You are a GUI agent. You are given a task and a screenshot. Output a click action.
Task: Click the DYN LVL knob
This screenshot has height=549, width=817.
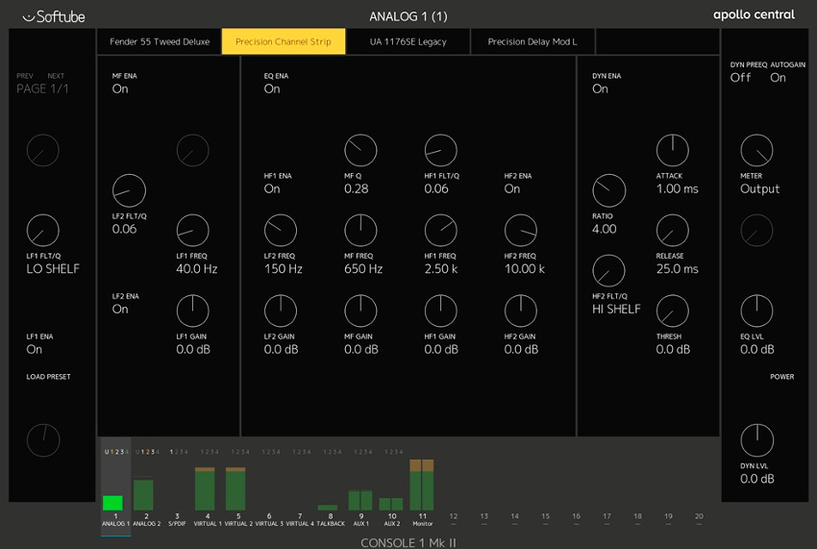(x=756, y=440)
